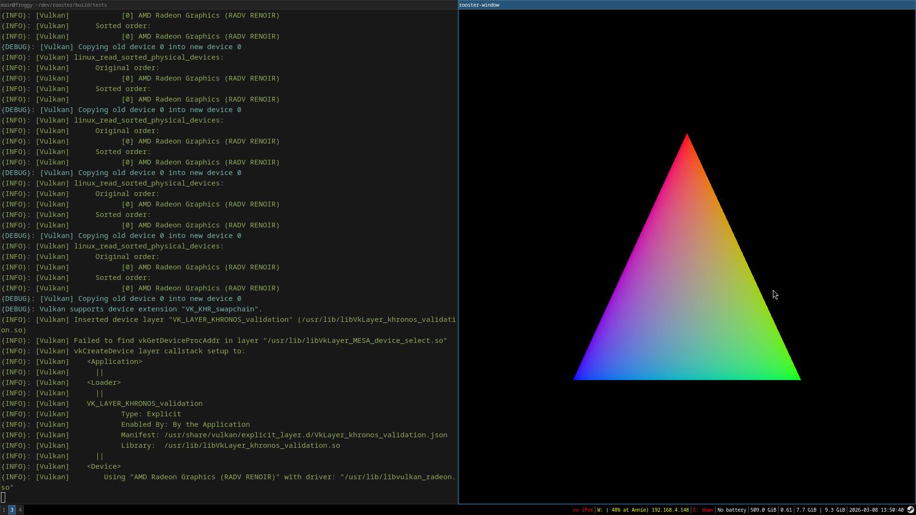Click the 'E: down' ethernet status
This screenshot has width=916, height=515.
pos(703,510)
